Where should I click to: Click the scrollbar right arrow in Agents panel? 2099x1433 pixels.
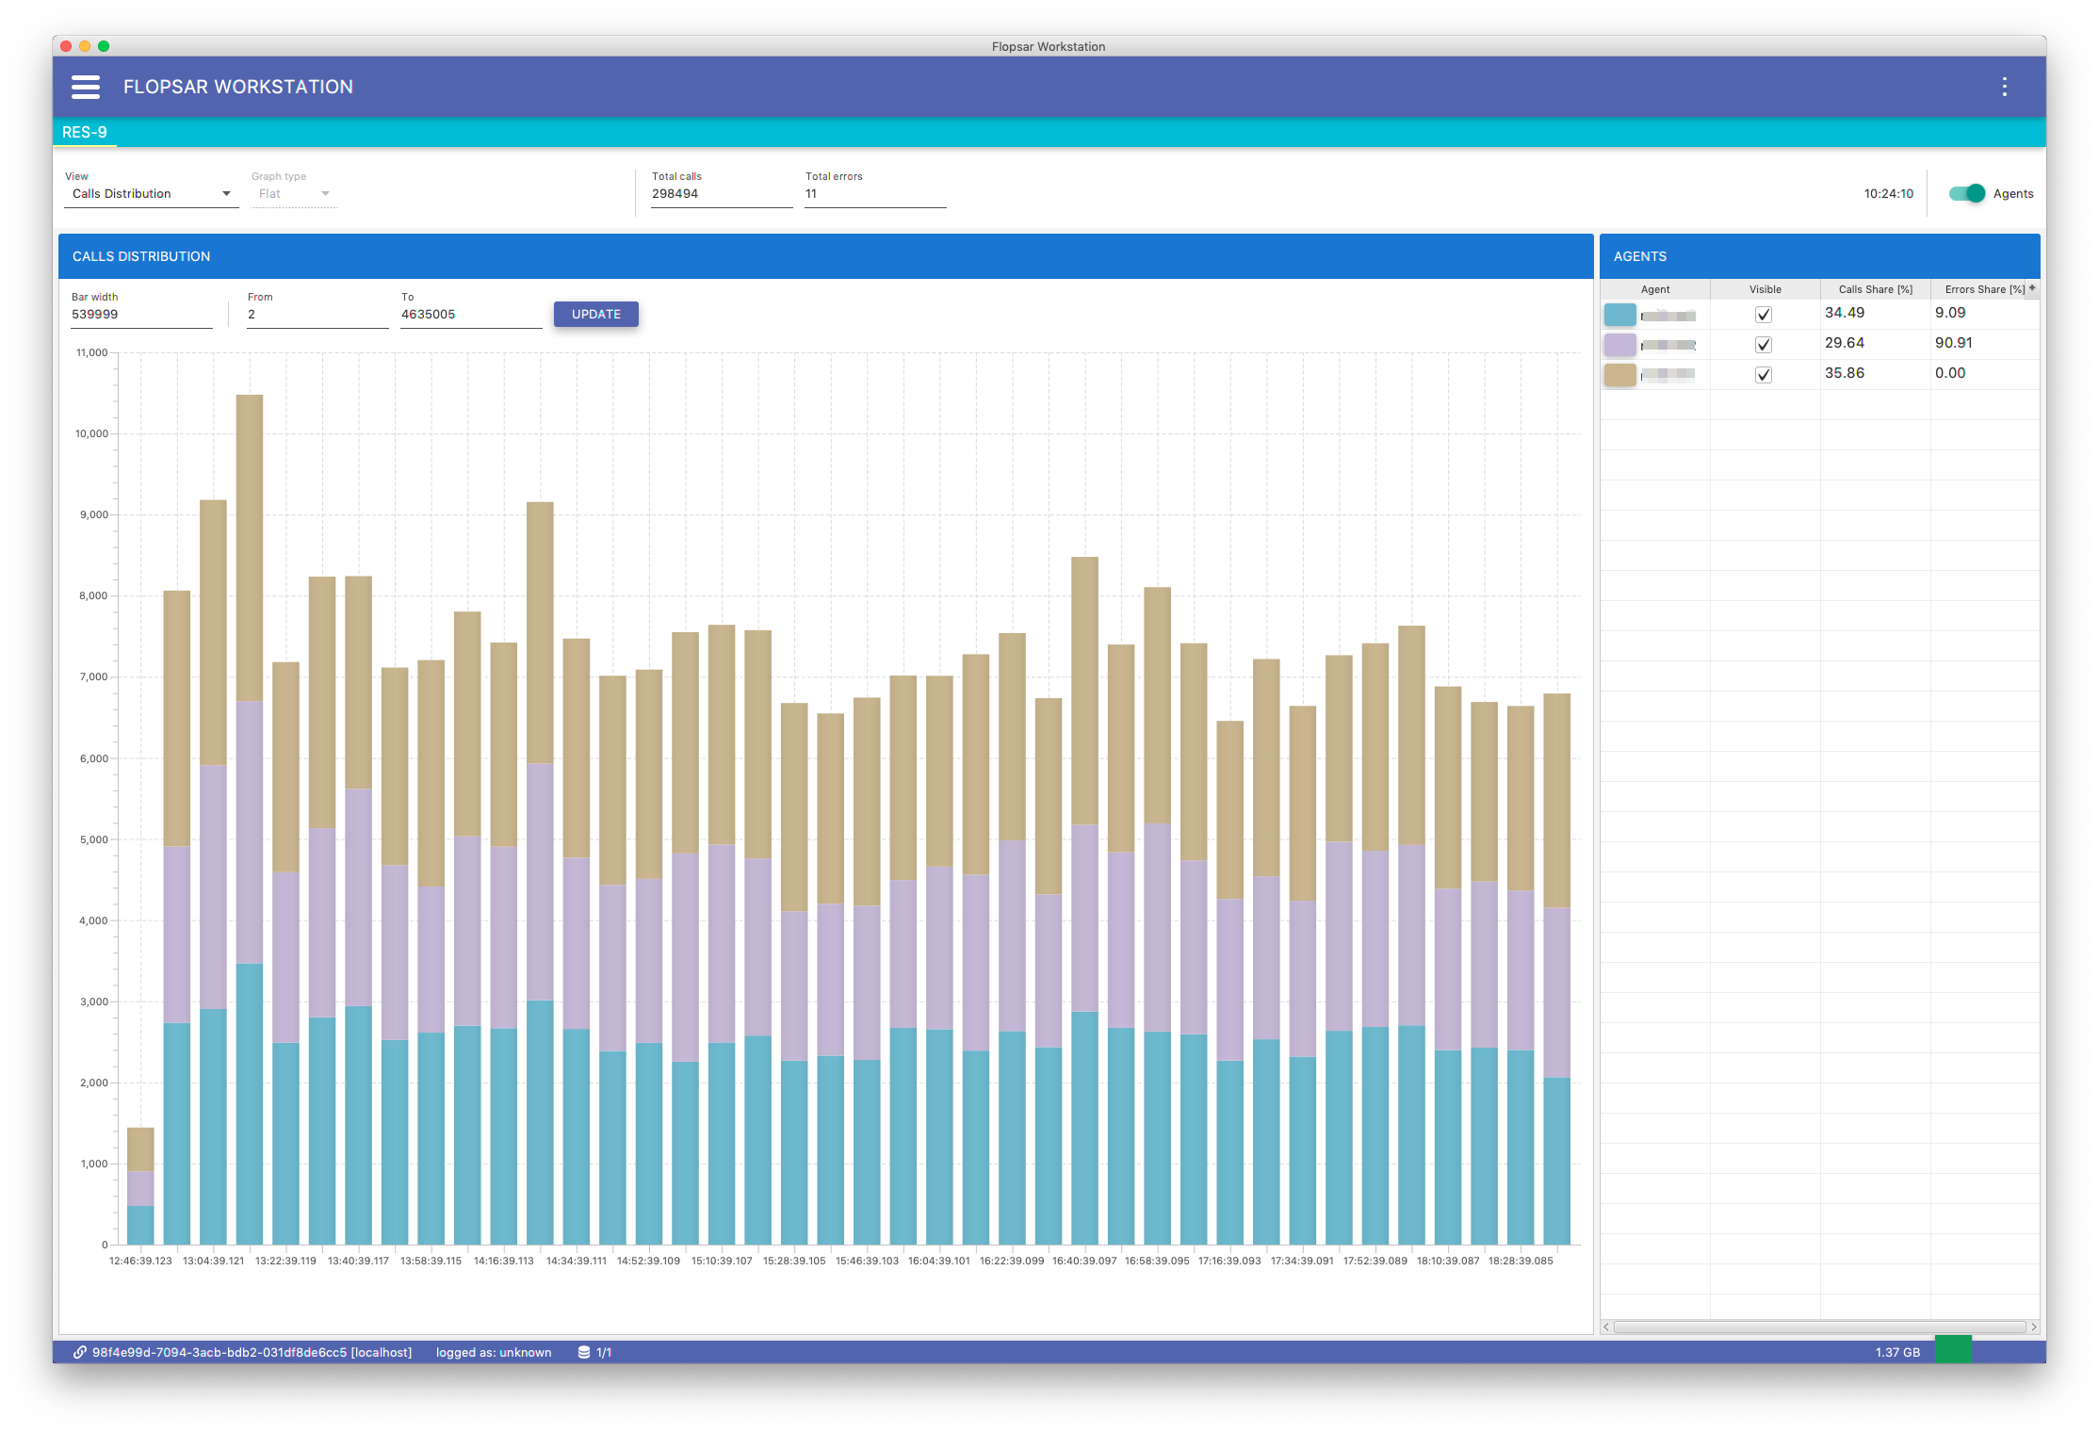[2034, 1327]
